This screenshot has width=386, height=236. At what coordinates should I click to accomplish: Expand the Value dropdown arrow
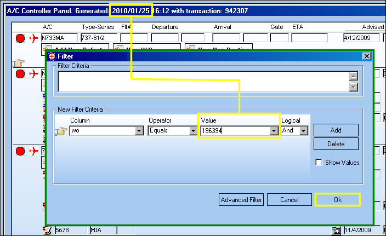coord(274,131)
